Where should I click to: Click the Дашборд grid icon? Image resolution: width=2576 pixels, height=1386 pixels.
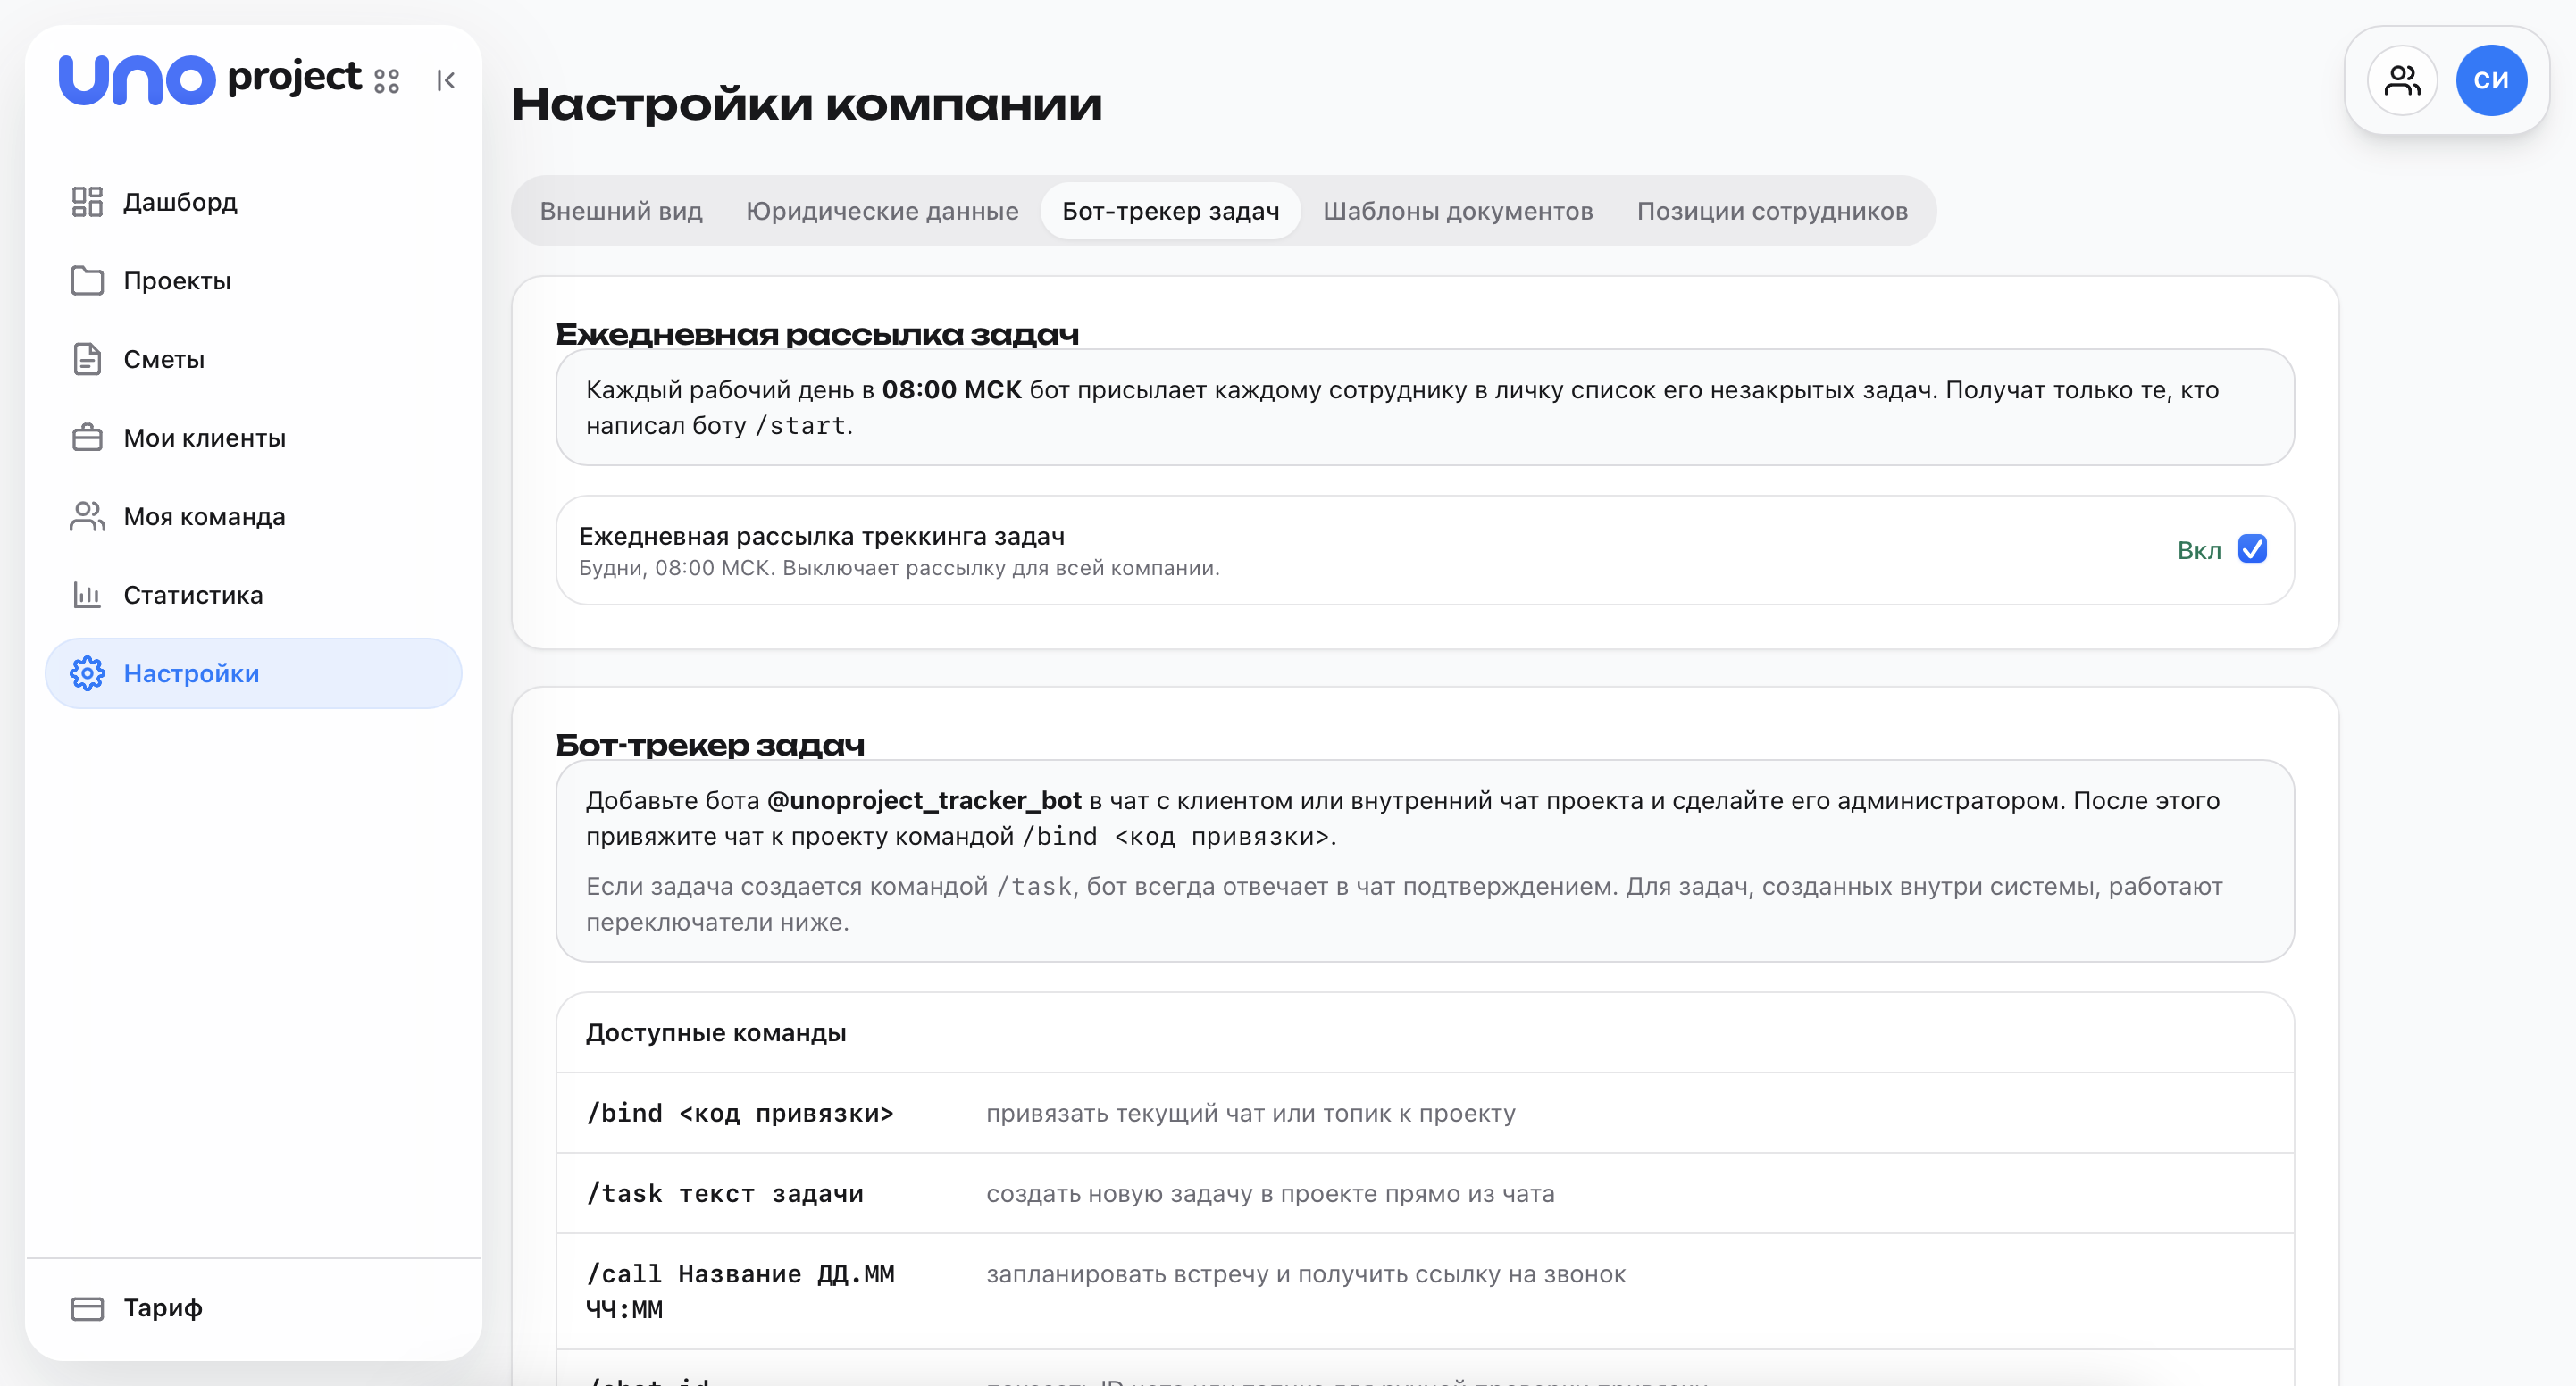[x=87, y=202]
